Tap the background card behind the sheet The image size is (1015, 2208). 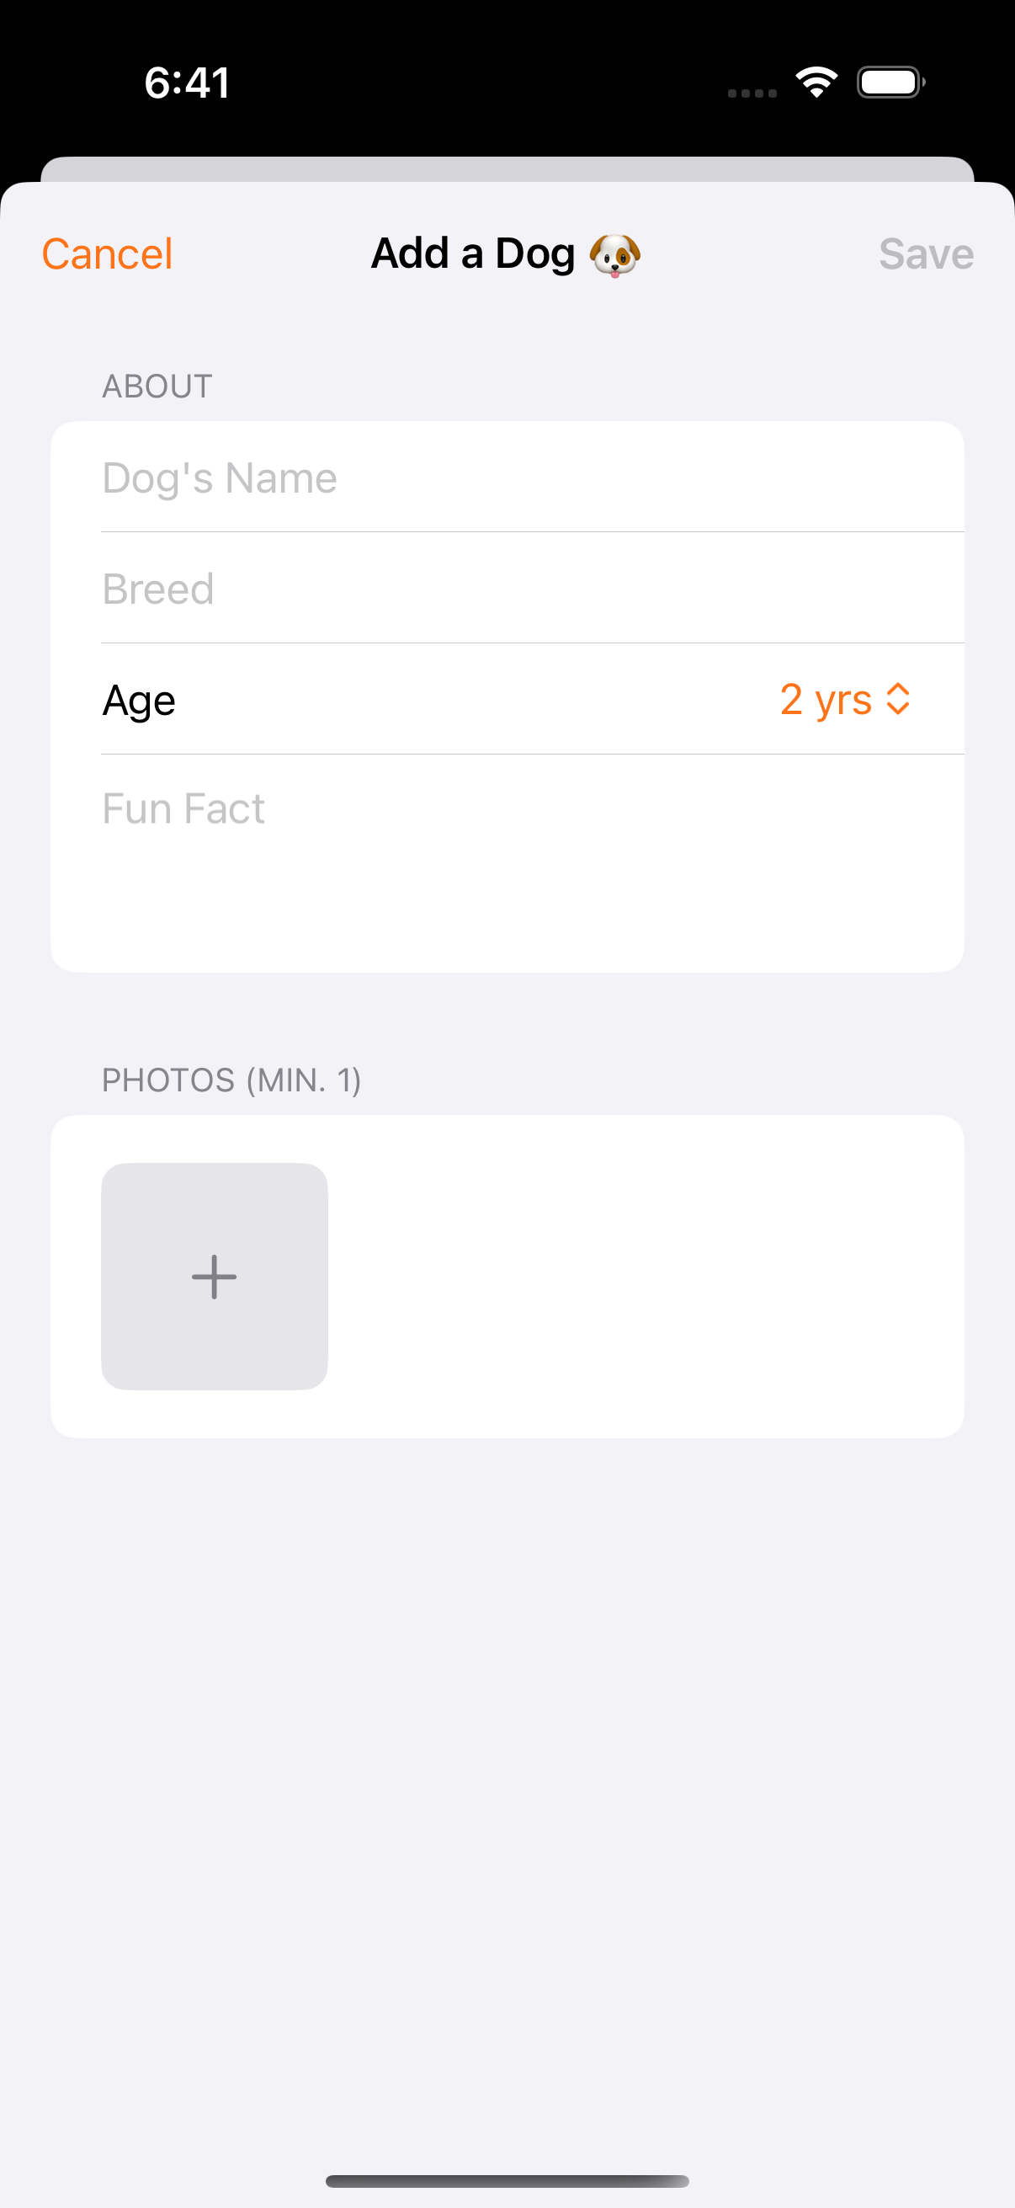click(x=507, y=169)
